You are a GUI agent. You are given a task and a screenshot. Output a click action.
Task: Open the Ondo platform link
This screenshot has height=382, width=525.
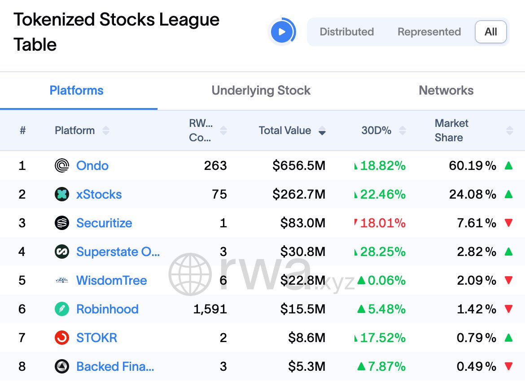point(92,166)
